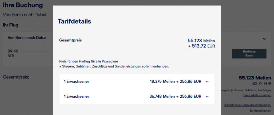
Task: Click the 09:40 departure time
Action: point(13,51)
